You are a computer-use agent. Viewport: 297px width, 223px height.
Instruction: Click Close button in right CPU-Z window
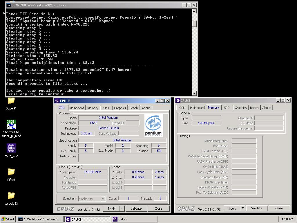[279, 208]
